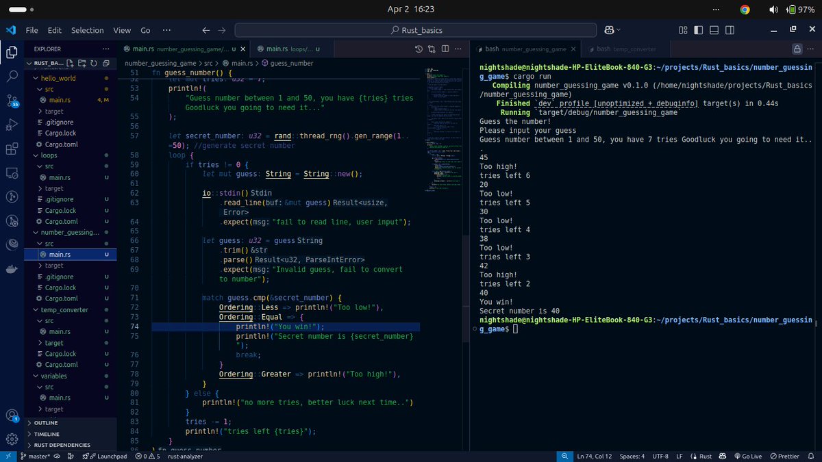Open the Run and Debug view
The image size is (822, 462).
[12, 125]
